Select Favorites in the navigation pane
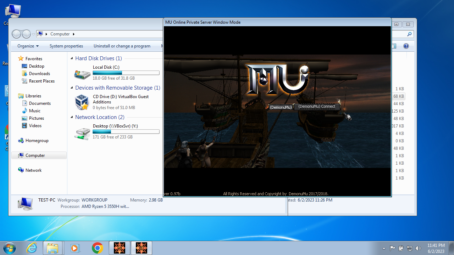This screenshot has width=454, height=255. [x=34, y=59]
